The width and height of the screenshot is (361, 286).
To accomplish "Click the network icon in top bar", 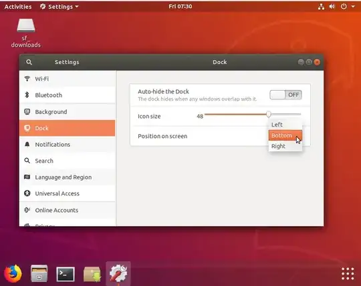I will coord(321,7).
